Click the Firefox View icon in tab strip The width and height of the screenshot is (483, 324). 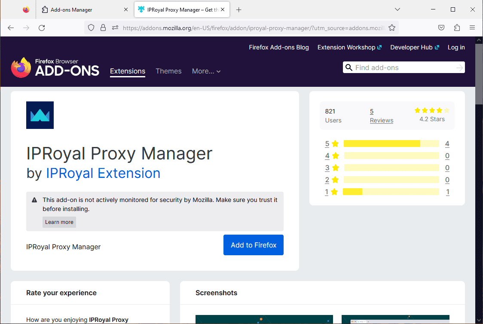[x=26, y=9]
